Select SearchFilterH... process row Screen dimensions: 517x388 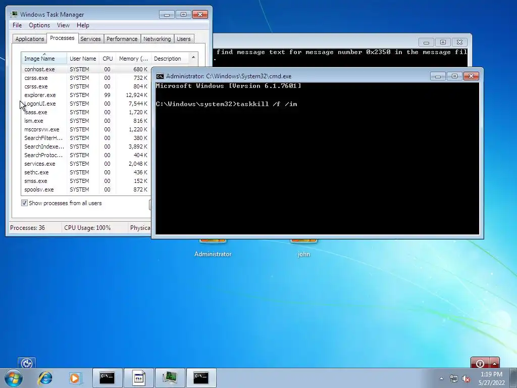(86, 138)
